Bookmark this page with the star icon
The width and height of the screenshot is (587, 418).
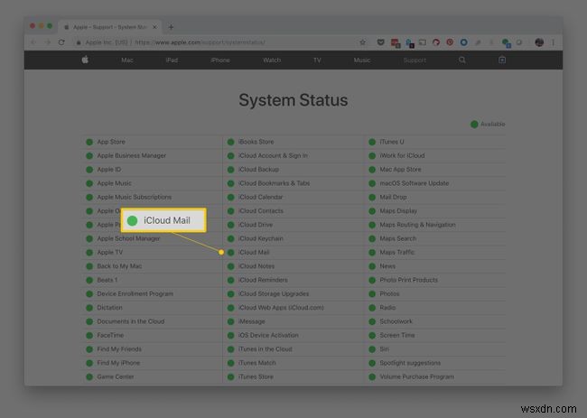point(362,42)
